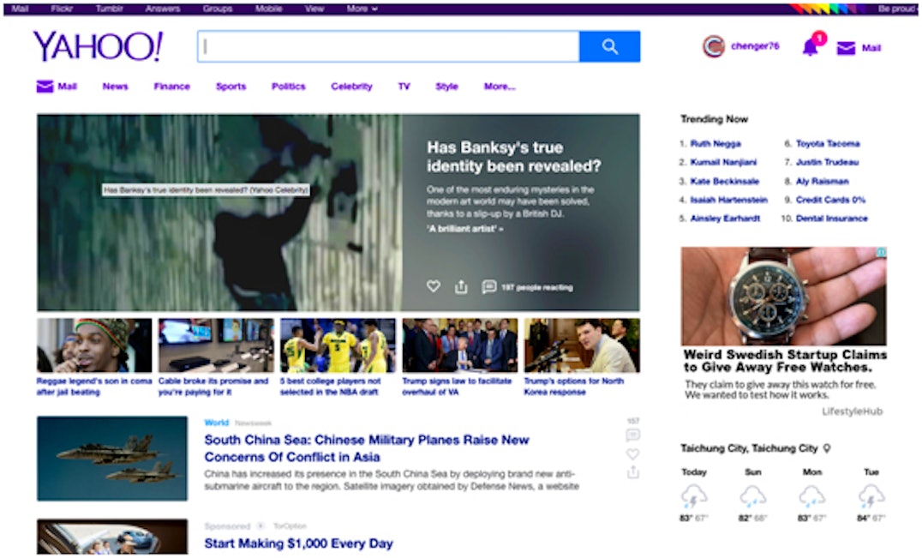Click Monday's rain weather icon

point(812,496)
